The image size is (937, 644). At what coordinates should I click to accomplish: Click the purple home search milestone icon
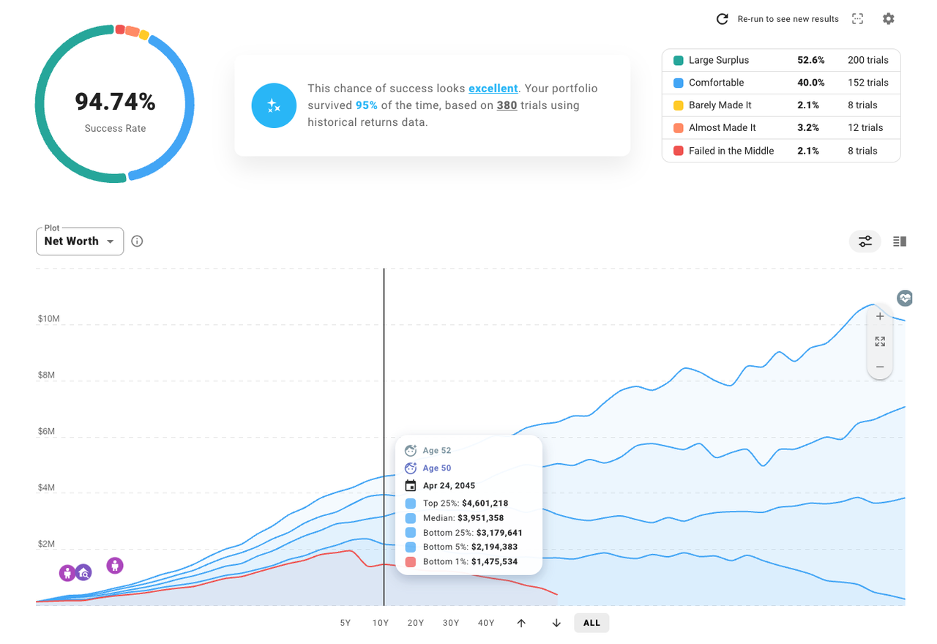coord(83,573)
